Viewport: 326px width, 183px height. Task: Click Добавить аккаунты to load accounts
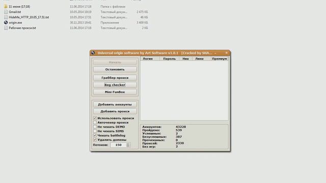[x=115, y=104]
